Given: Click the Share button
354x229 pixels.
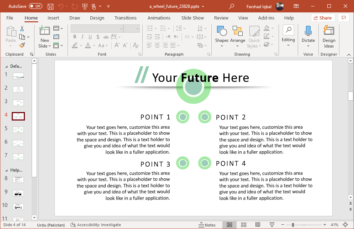Looking at the screenshot, I should click(322, 18).
